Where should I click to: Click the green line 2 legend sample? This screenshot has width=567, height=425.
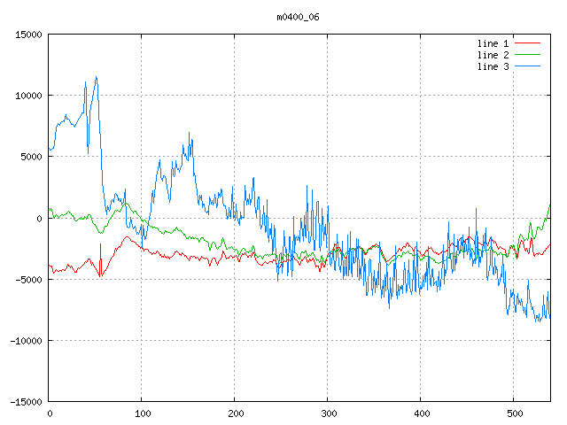[527, 55]
